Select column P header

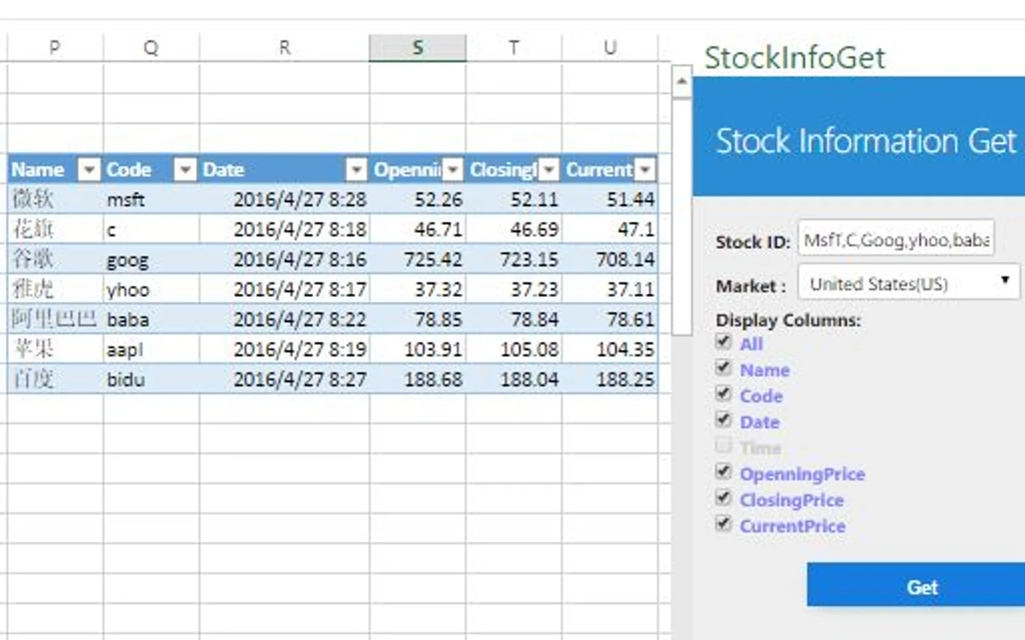(55, 47)
